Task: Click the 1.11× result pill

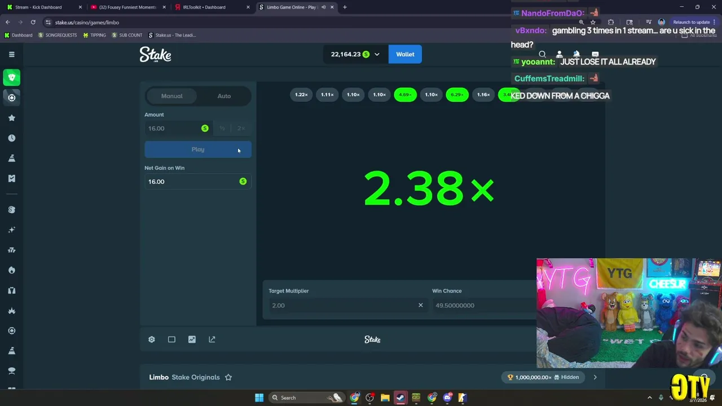Action: [327, 95]
